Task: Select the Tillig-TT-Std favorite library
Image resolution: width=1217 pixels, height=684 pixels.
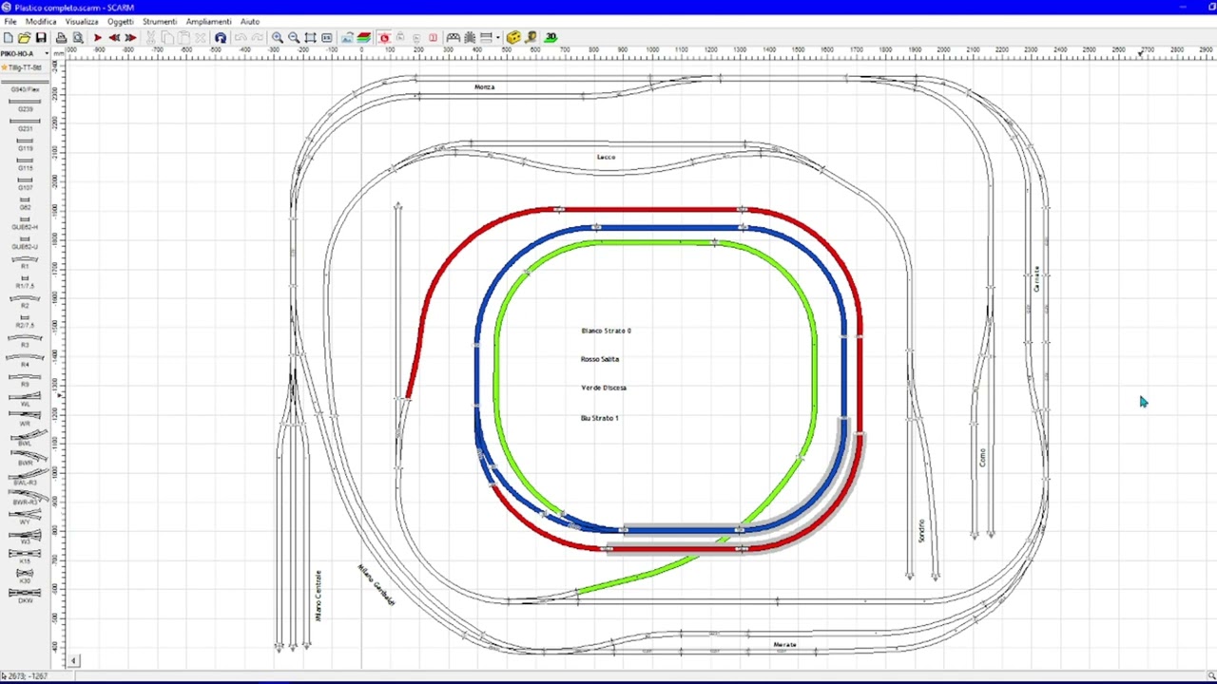Action: point(24,67)
